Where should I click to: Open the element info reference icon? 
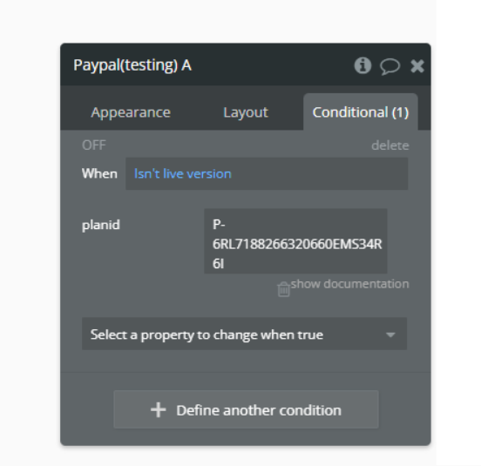[x=362, y=65]
